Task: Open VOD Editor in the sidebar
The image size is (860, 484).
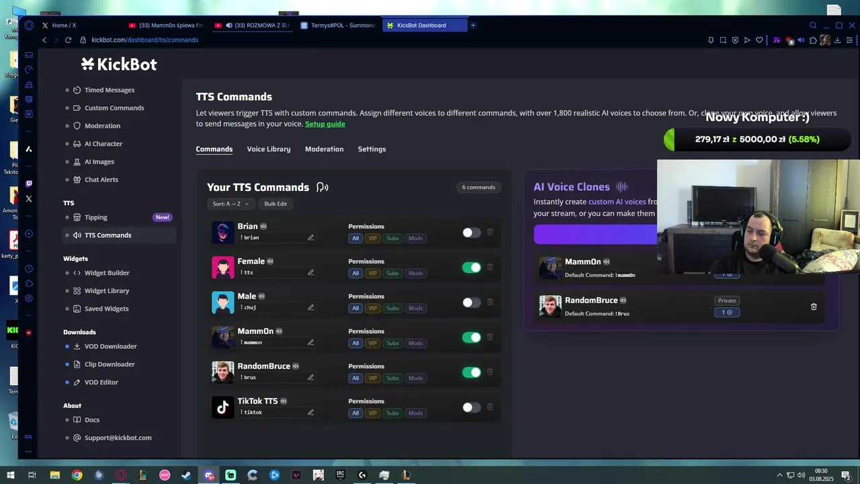Action: [101, 382]
